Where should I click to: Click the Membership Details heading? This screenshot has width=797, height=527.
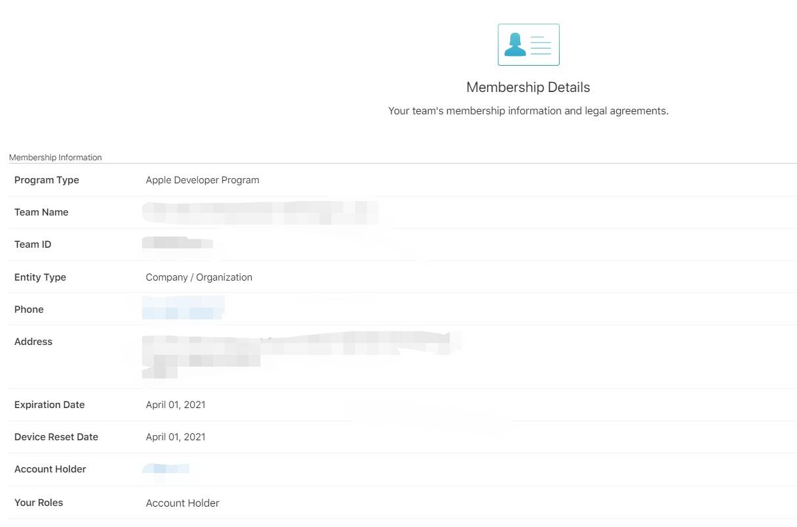pyautogui.click(x=528, y=87)
